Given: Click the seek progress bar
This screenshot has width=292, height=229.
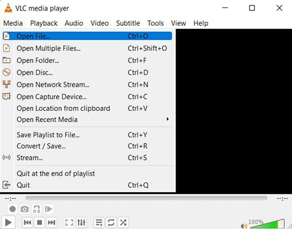Looking at the screenshot, I should click(x=147, y=198).
